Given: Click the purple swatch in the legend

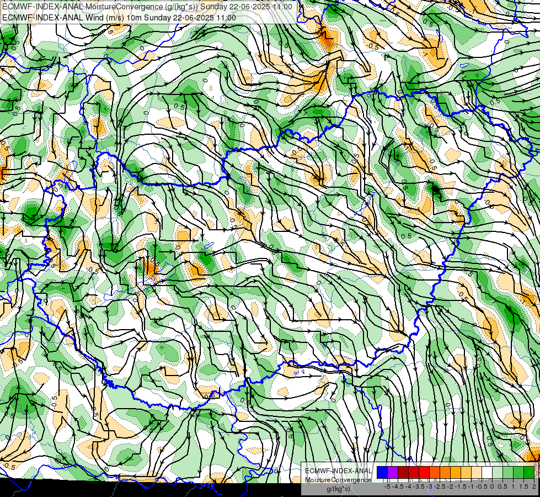Looking at the screenshot, I should pyautogui.click(x=393, y=473).
